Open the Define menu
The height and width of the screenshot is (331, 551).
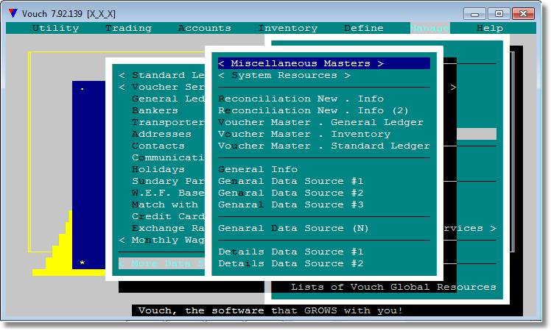[364, 28]
